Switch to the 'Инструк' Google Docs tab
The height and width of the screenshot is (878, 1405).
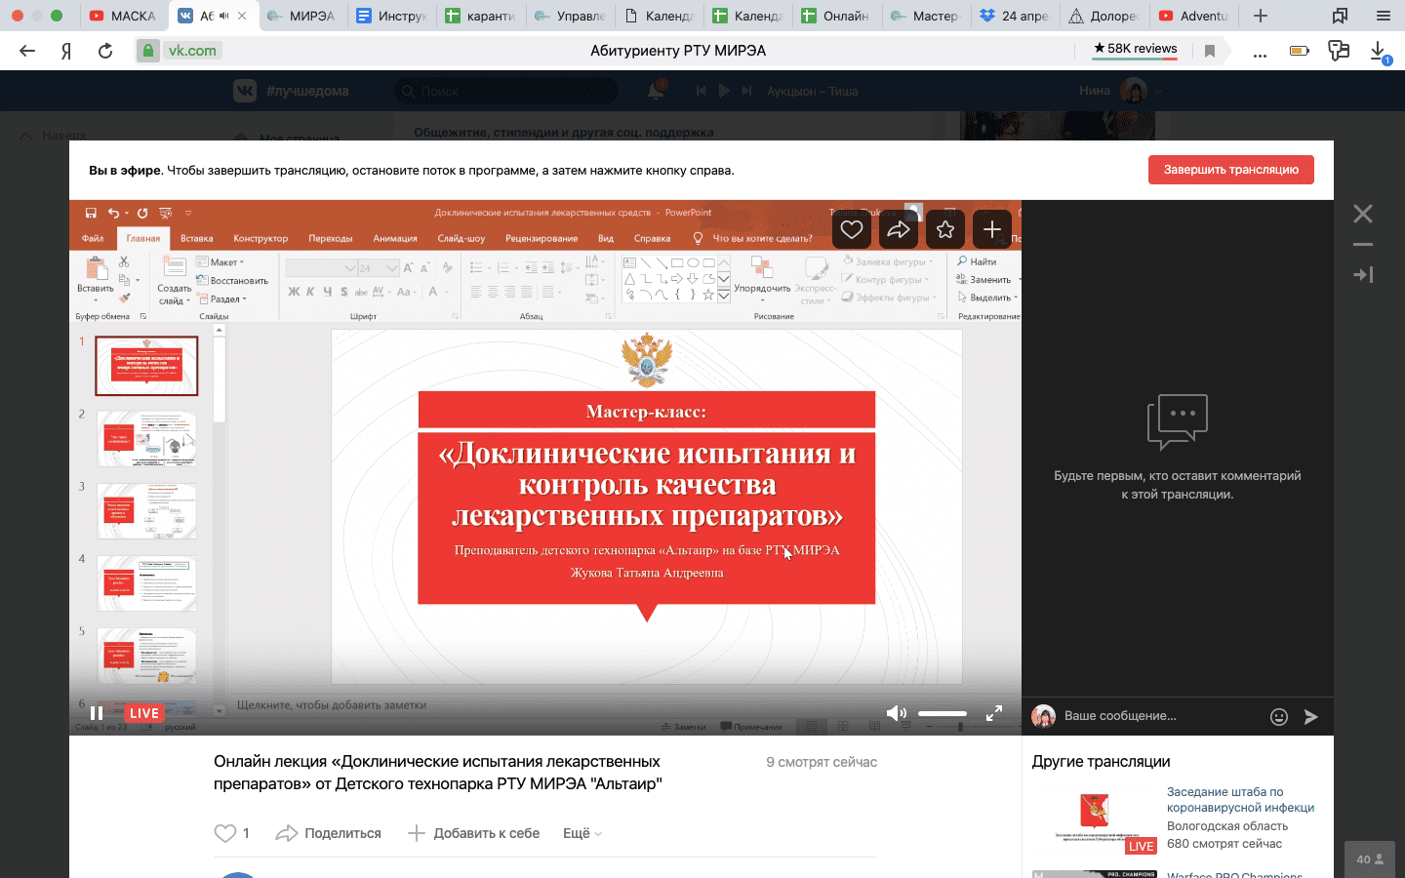tap(391, 16)
